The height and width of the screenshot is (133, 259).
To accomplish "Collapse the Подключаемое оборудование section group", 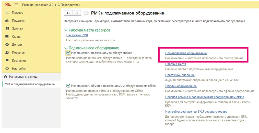I will tap(66, 48).
